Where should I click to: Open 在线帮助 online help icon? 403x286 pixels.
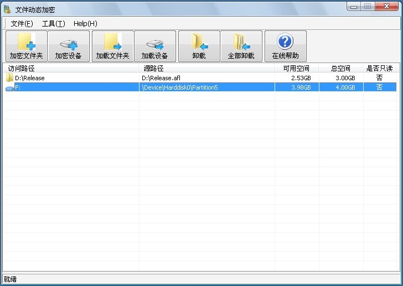pos(285,42)
